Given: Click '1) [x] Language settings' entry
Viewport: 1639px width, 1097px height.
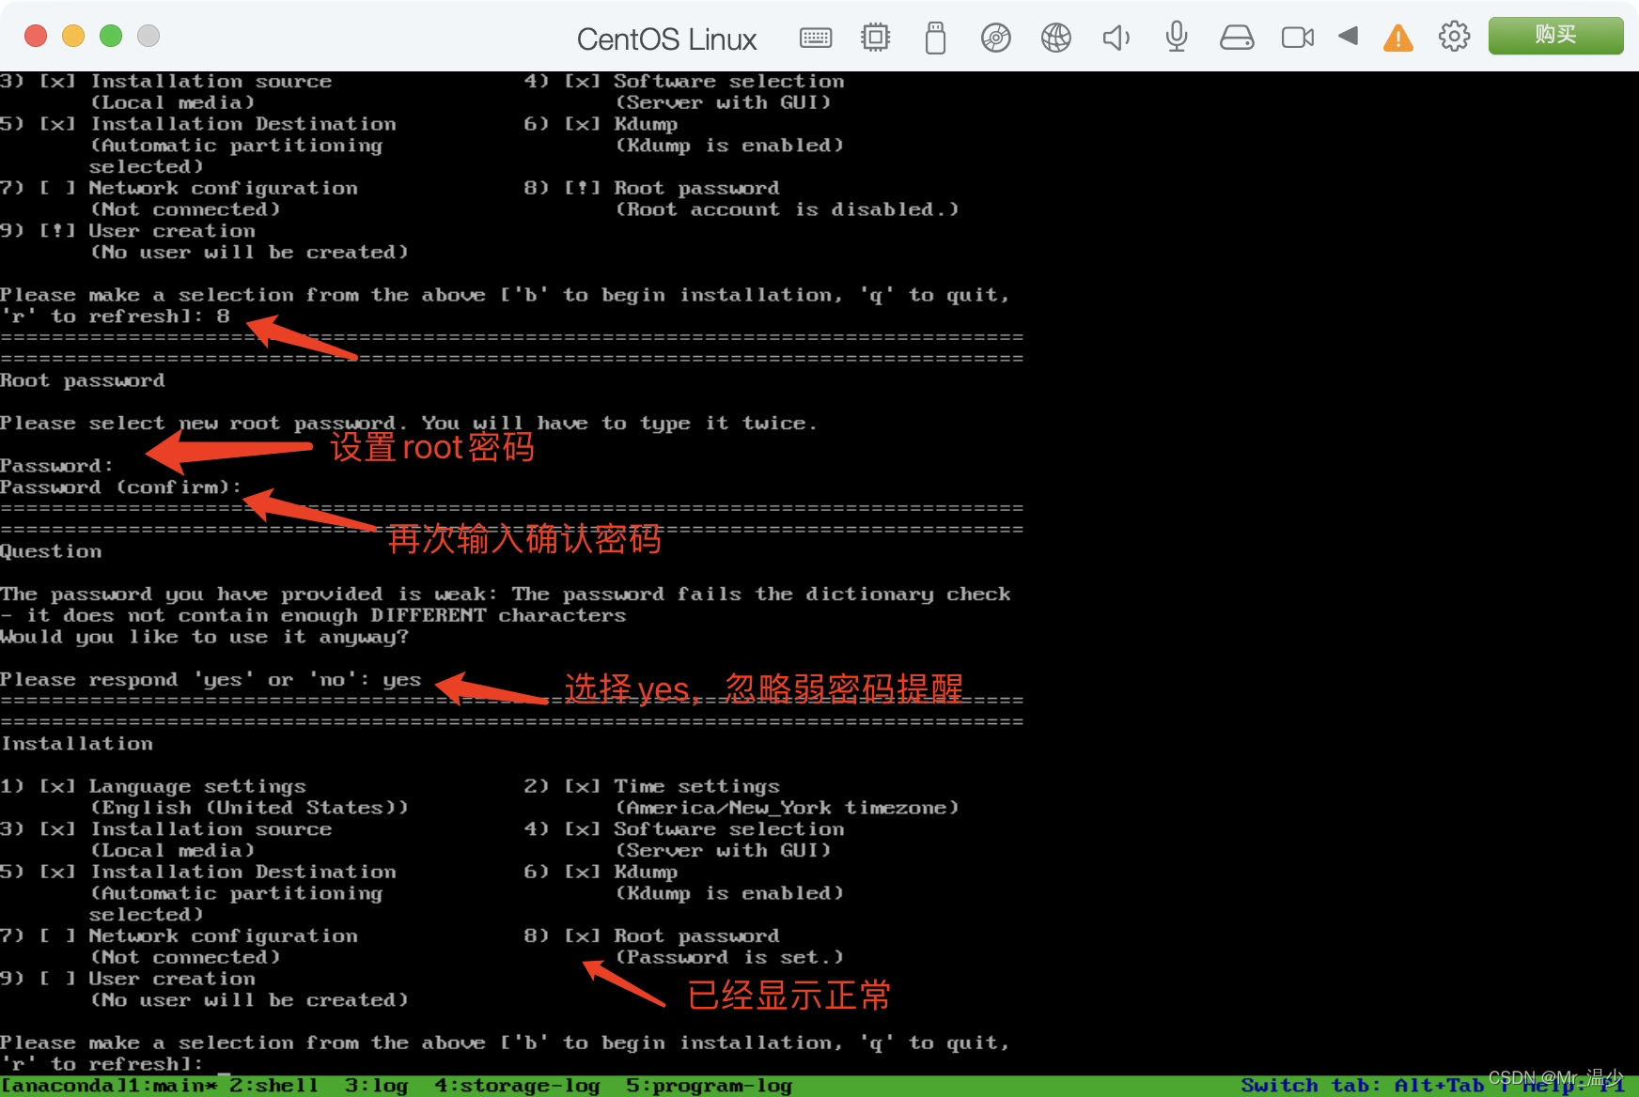Looking at the screenshot, I should tap(153, 786).
